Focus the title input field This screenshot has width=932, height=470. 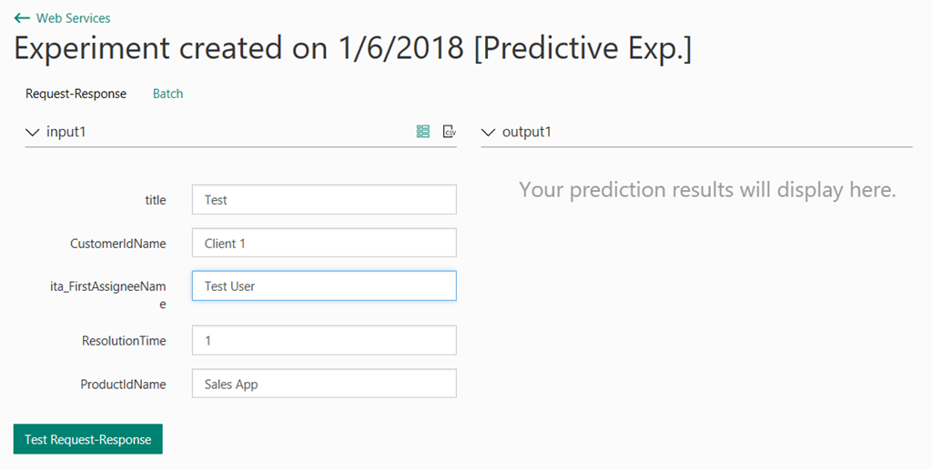pyautogui.click(x=324, y=199)
